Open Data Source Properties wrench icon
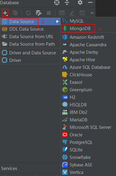Screen dimensions: 116x176 click(x=39, y=13)
